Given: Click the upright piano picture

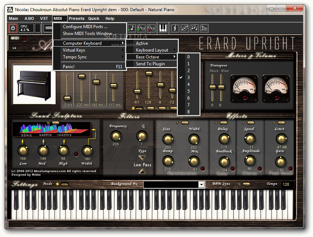Looking at the screenshot, I should click(34, 84).
